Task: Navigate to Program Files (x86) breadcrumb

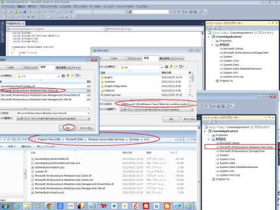Action: pyautogui.click(x=49, y=139)
